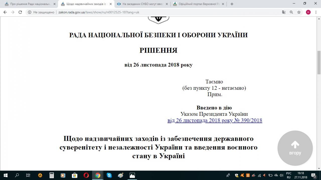This screenshot has width=321, height=180.
Task: Click the page's vertical scrollbar thumb
Action: pos(319,62)
